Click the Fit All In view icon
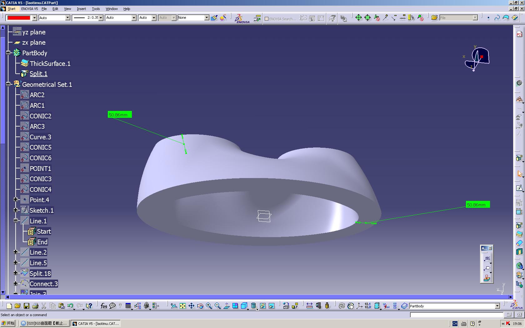The image size is (525, 328). click(182, 306)
